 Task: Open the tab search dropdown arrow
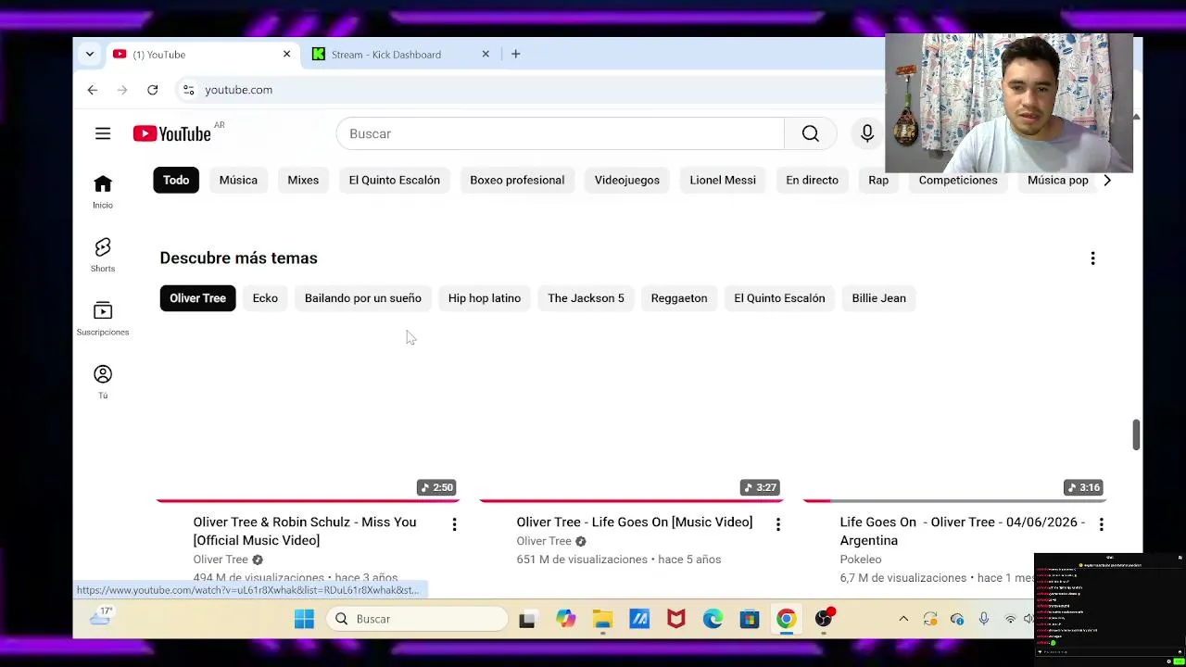pos(90,55)
